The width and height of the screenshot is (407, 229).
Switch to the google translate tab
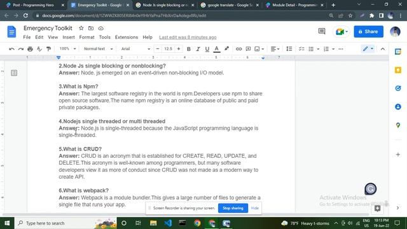[230, 5]
